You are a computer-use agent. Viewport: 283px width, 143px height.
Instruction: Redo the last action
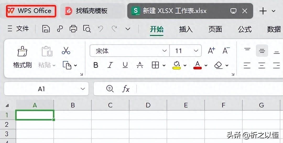tap(114, 29)
